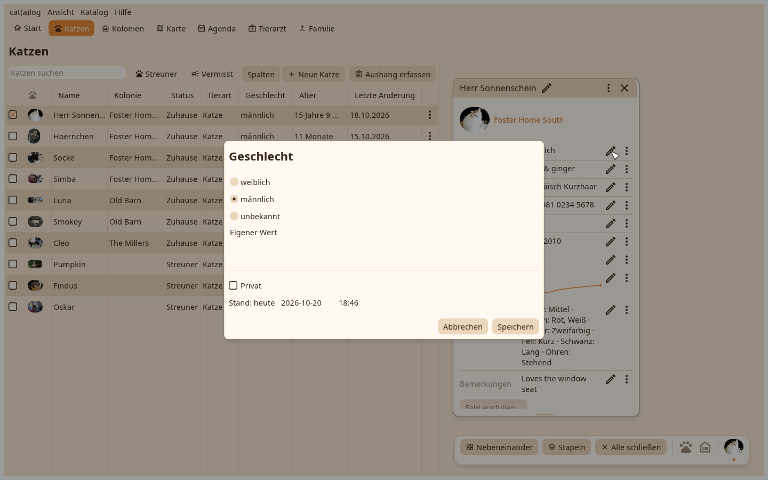The width and height of the screenshot is (768, 480).
Task: Check the Hoernchen row checkbox
Action: click(x=13, y=136)
